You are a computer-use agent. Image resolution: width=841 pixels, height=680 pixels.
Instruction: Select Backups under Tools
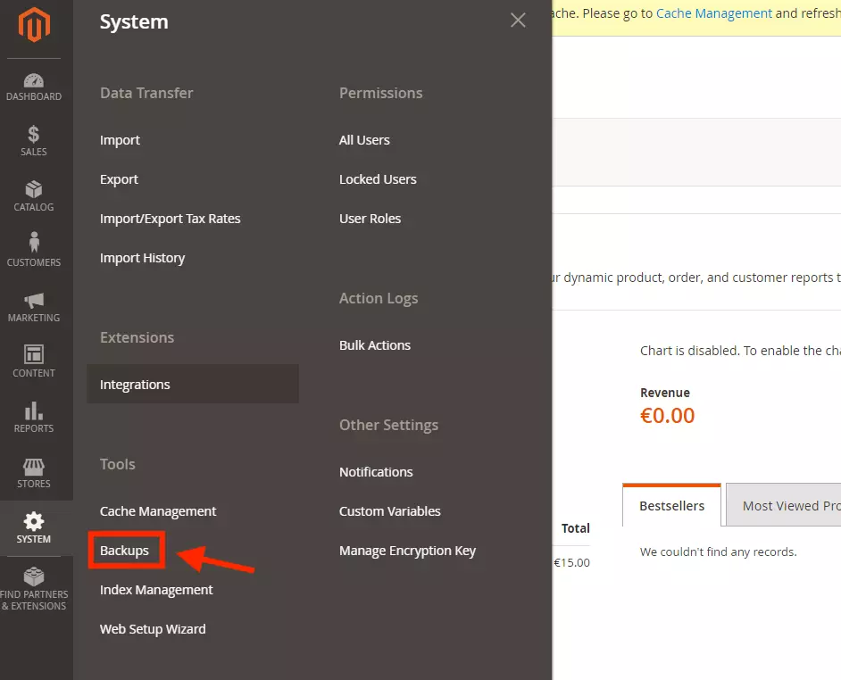pos(124,551)
